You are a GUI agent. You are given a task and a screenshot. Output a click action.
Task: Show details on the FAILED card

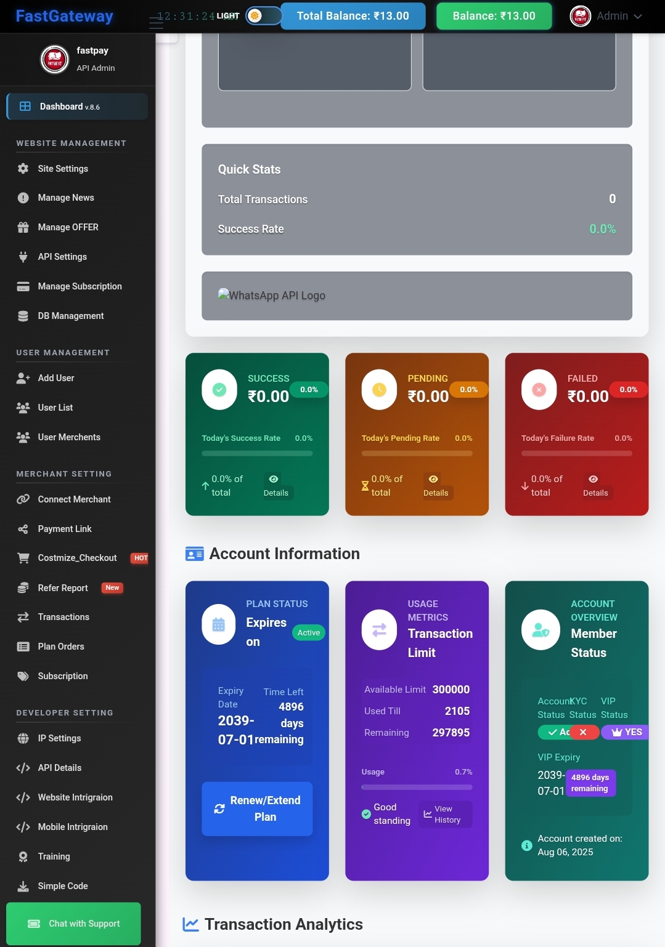tap(595, 486)
